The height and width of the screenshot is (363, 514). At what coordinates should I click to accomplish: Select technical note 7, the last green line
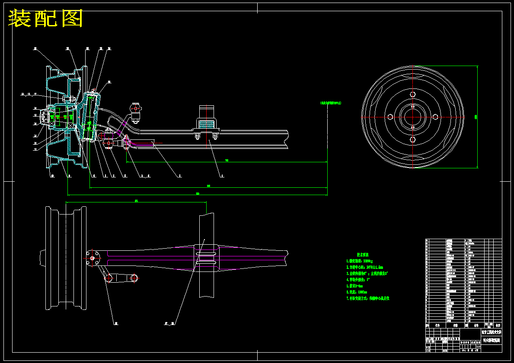point(367,298)
